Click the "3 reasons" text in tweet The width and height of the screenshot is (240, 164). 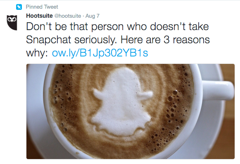187,40
